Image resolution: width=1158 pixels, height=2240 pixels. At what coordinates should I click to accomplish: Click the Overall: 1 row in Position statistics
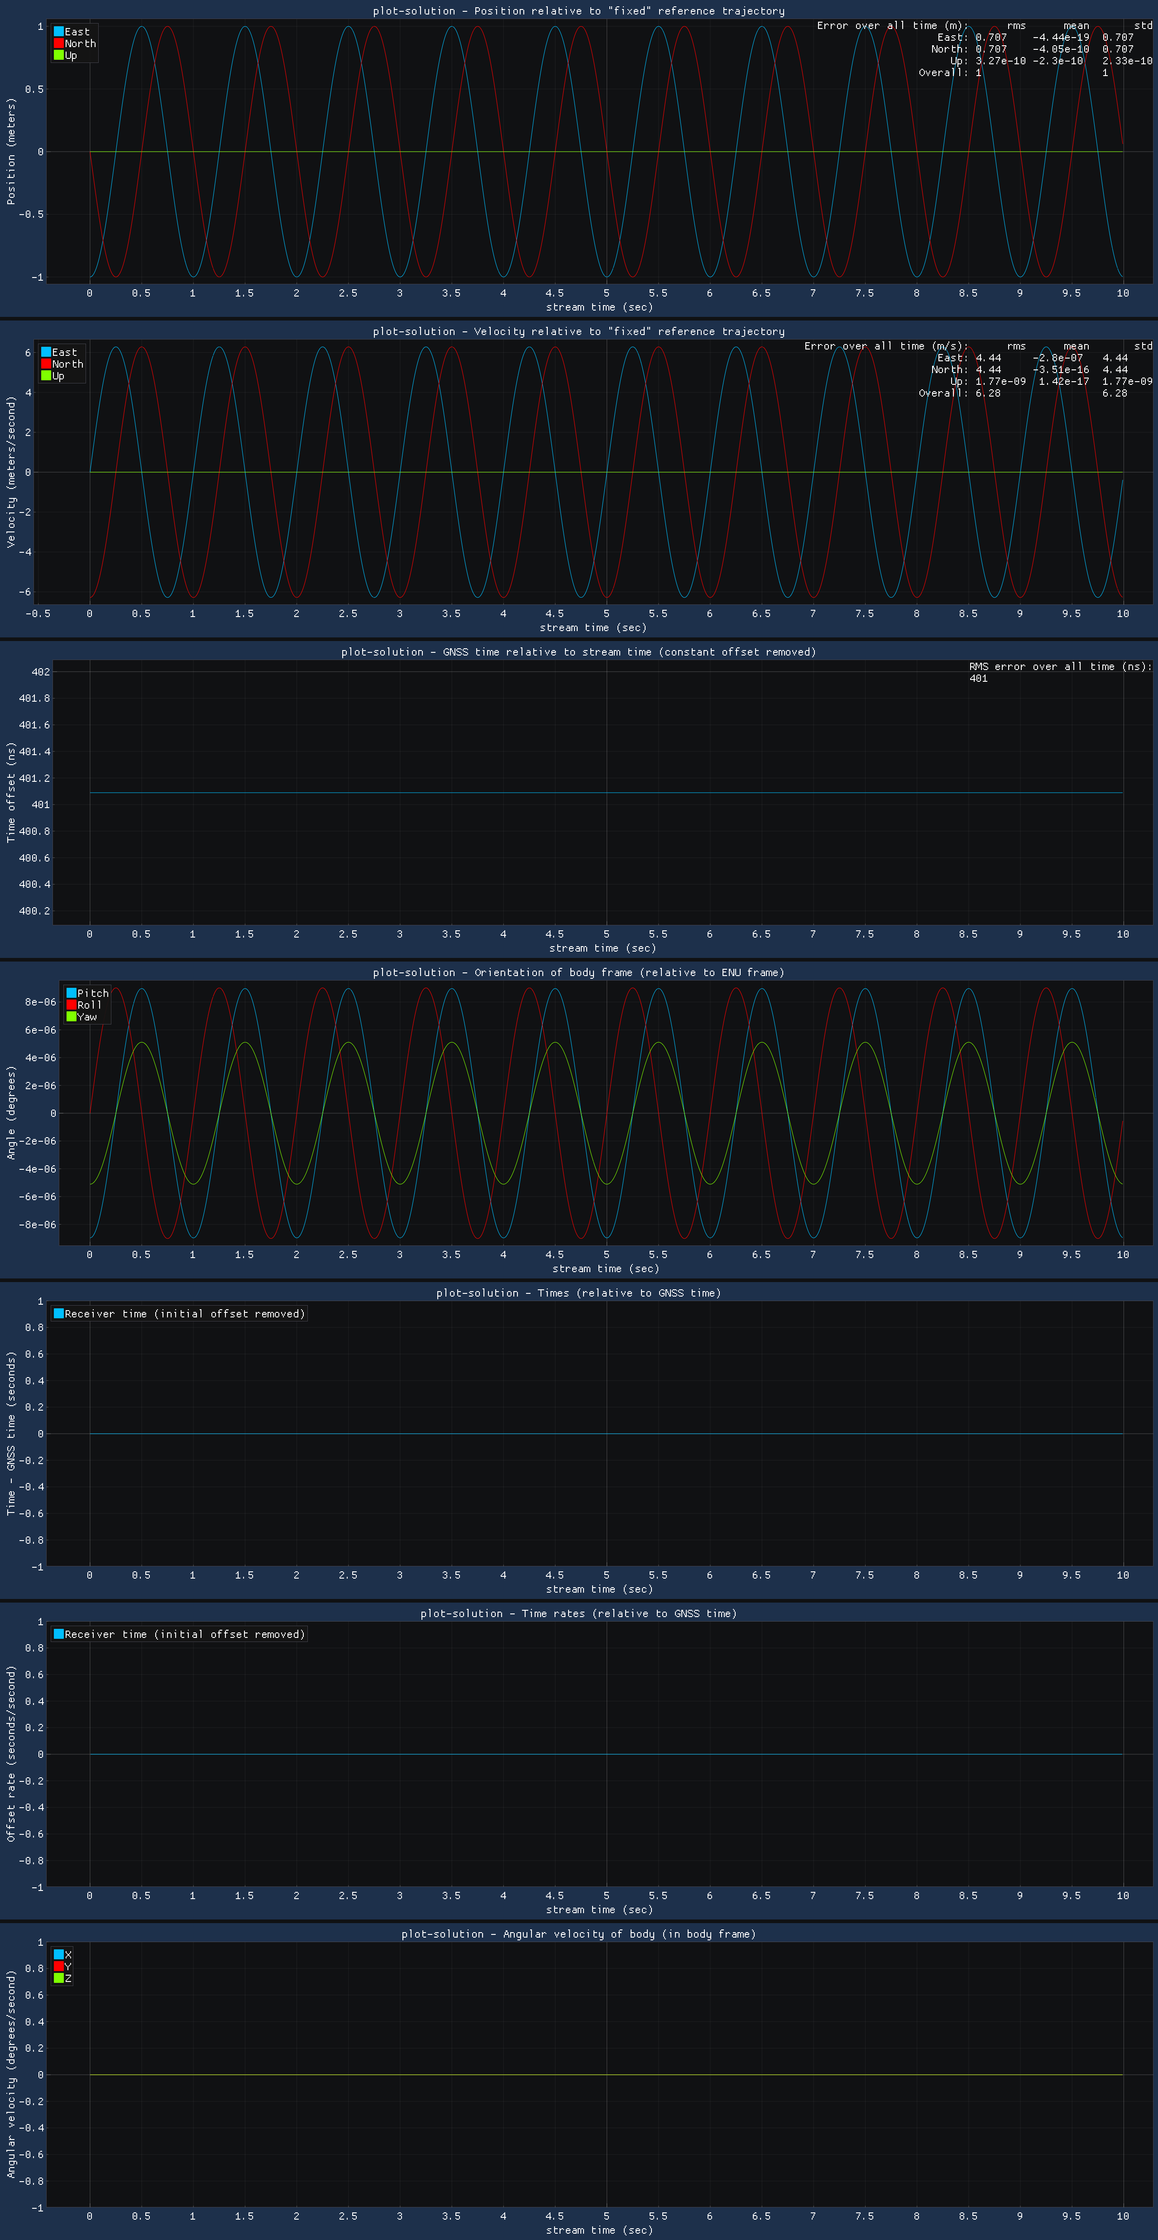coord(1014,73)
